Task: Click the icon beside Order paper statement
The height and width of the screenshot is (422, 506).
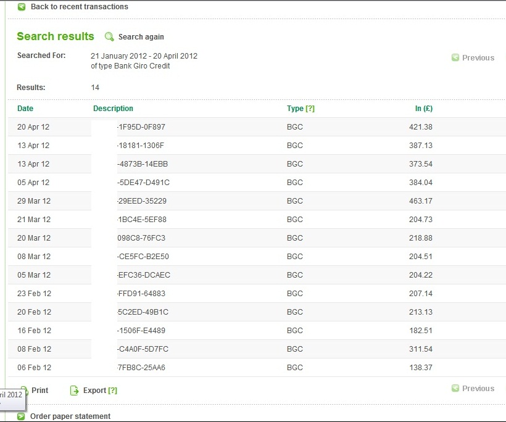Action: tap(22, 416)
